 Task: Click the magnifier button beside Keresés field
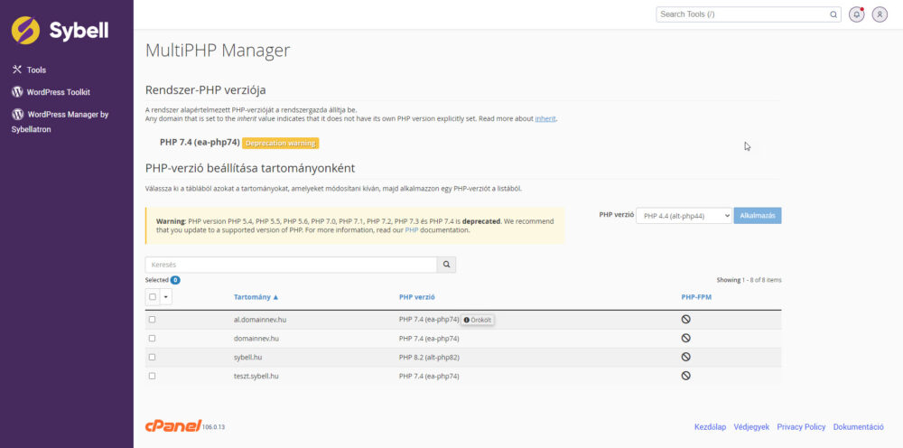pos(447,265)
